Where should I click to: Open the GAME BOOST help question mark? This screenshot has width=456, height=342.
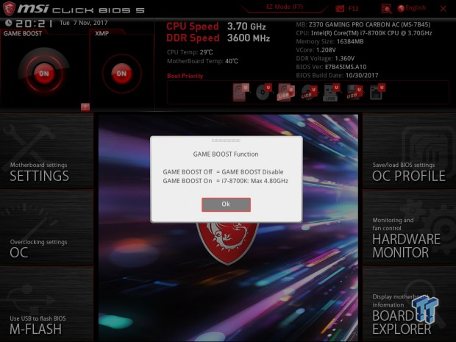85,107
